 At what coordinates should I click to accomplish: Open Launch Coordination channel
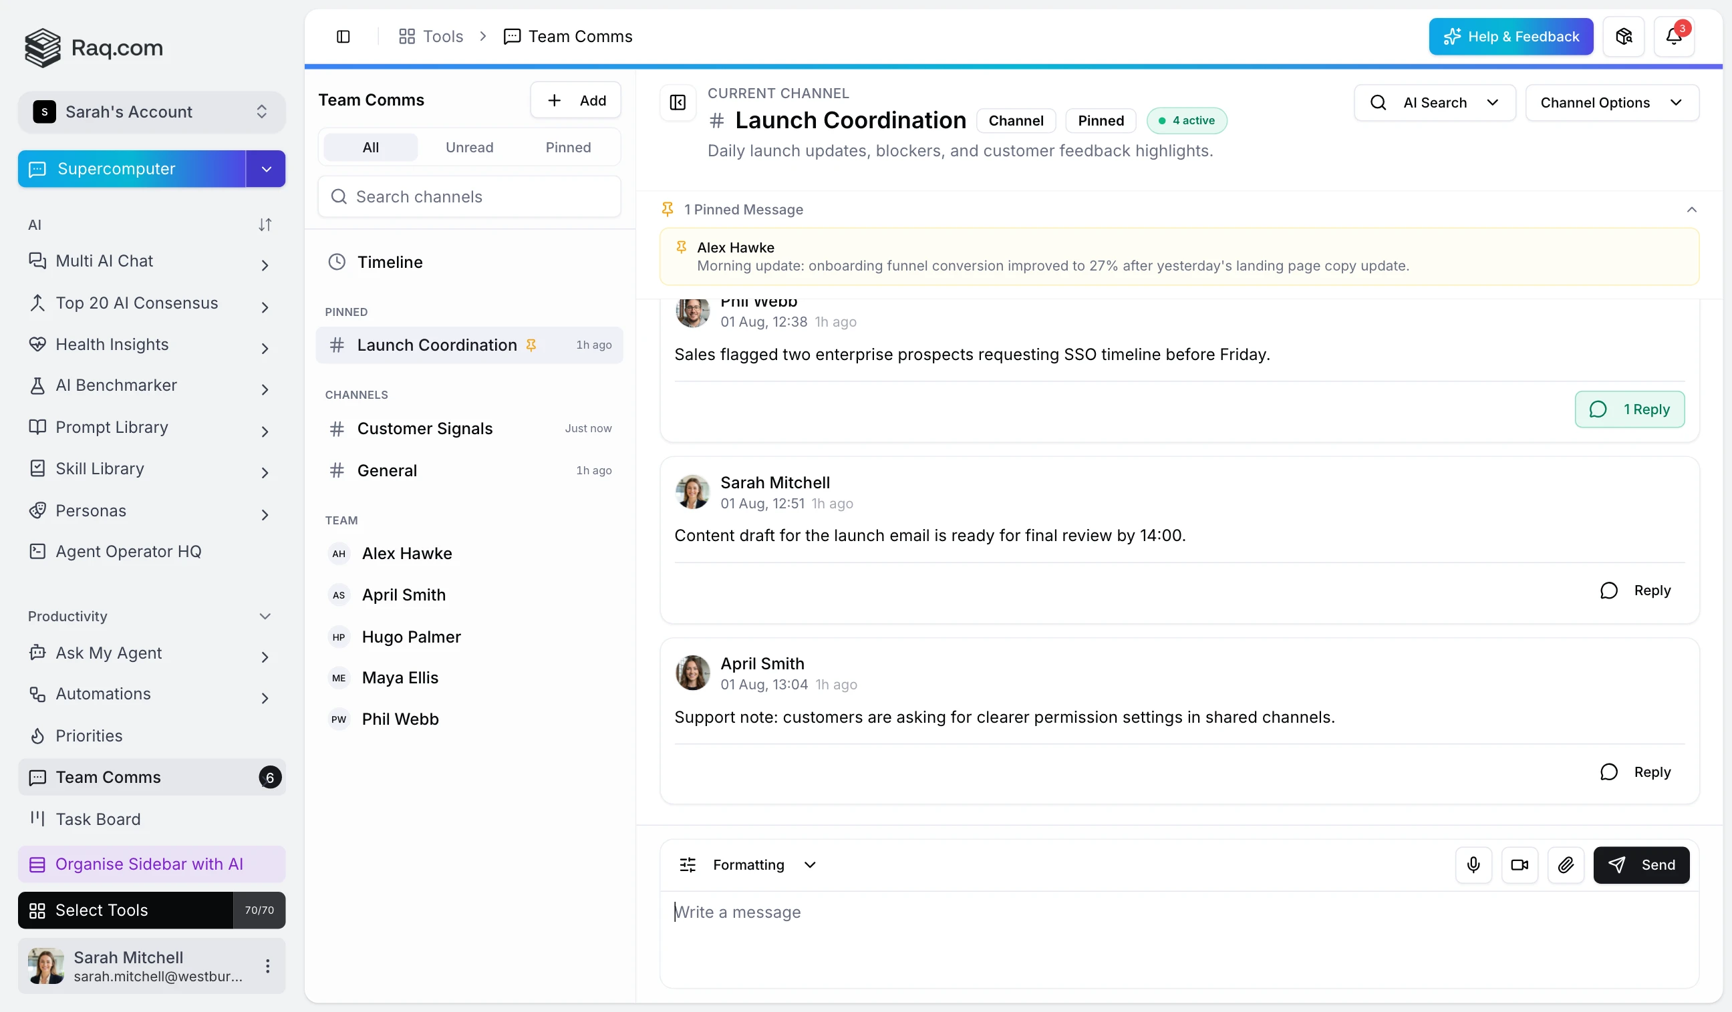(470, 345)
